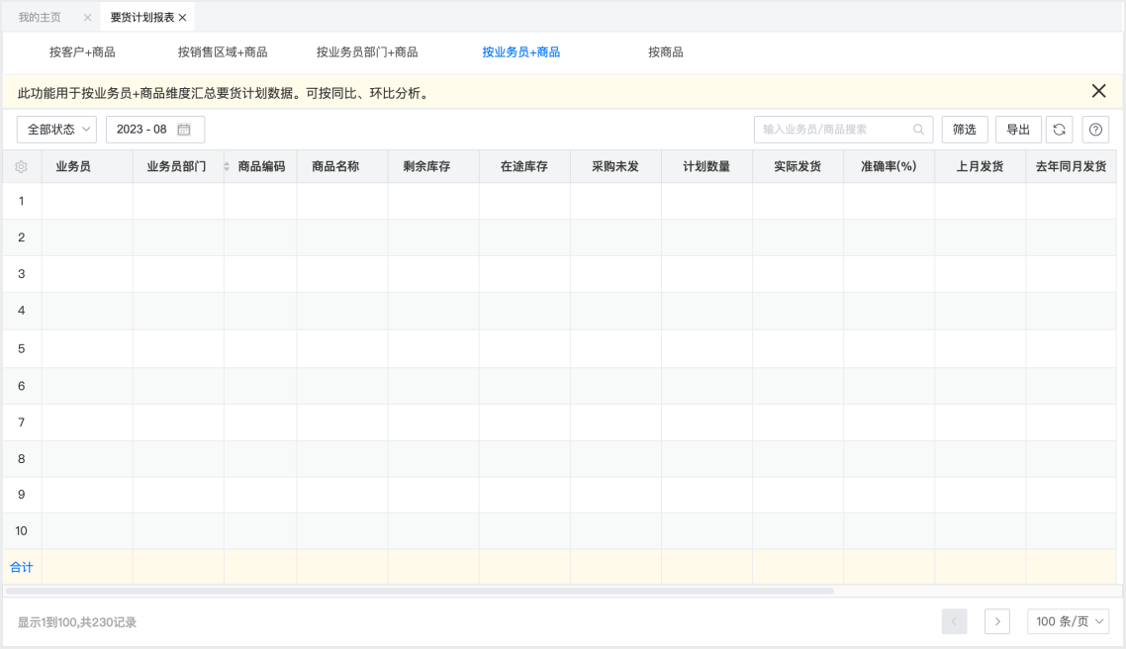Open the 100 条/页 page size dropdown
The image size is (1126, 649).
click(1068, 621)
